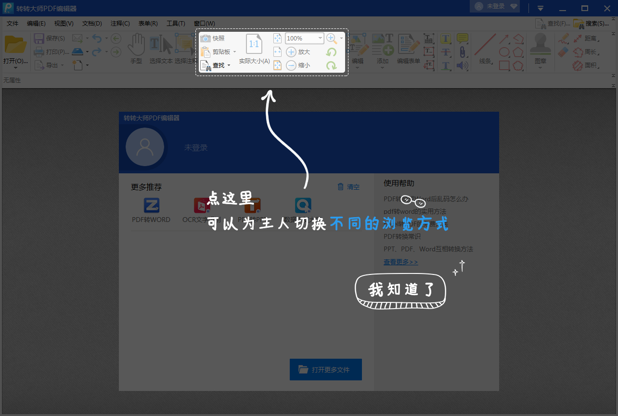Image resolution: width=618 pixels, height=416 pixels.
Task: Open the 文件 menu
Action: [13, 23]
